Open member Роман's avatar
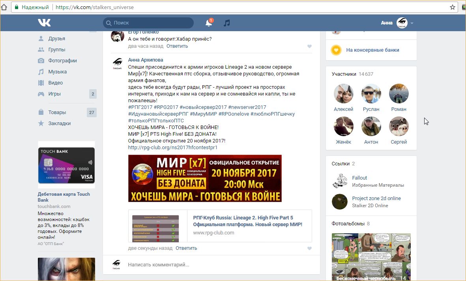 (399, 94)
